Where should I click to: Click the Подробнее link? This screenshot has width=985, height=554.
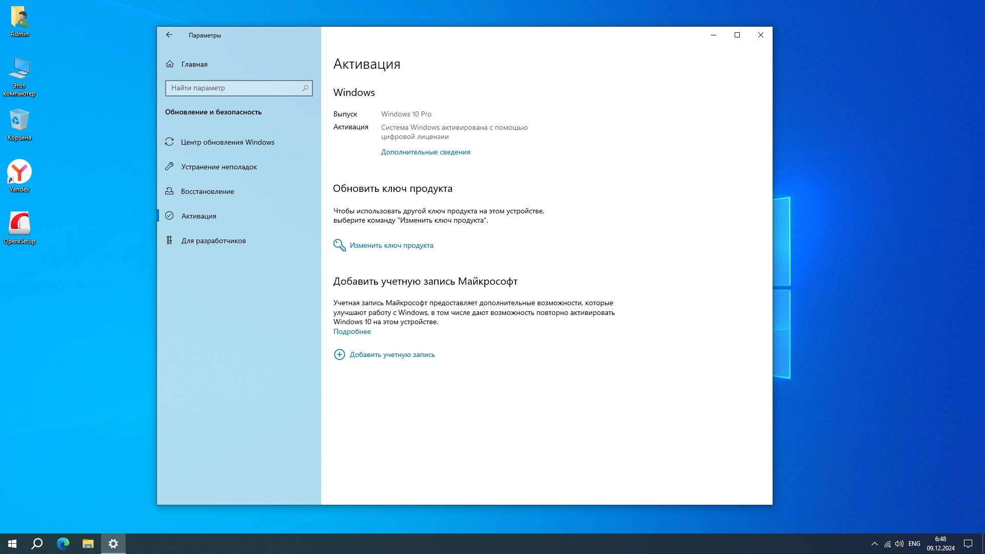tap(352, 331)
